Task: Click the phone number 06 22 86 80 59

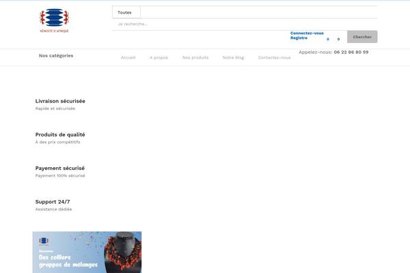Action: (351, 52)
